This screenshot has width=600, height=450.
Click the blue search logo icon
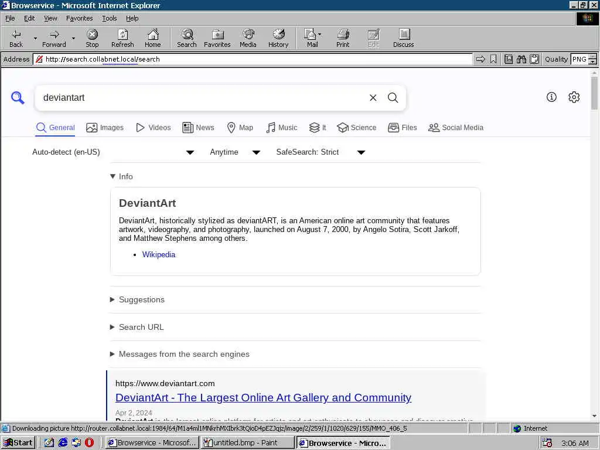18,98
